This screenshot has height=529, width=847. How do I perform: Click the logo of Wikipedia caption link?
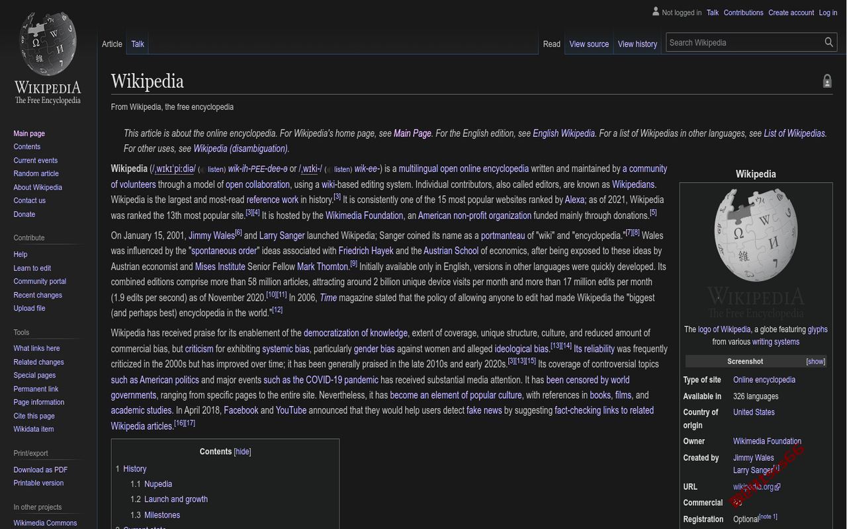pos(724,329)
